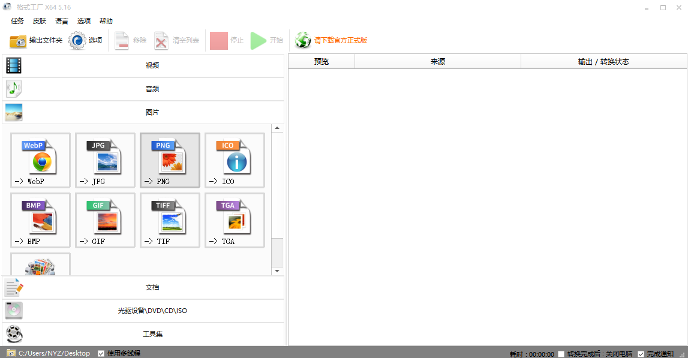Pick the BMP conversion icon
This screenshot has width=688, height=358.
click(x=41, y=220)
